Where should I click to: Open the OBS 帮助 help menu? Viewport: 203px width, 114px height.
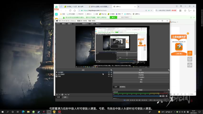tap(98, 24)
